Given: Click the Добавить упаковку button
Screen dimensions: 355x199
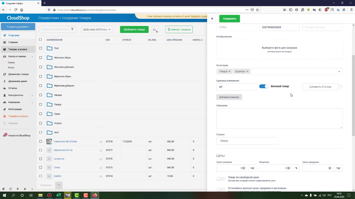Looking at the screenshot, I should 229,97.
